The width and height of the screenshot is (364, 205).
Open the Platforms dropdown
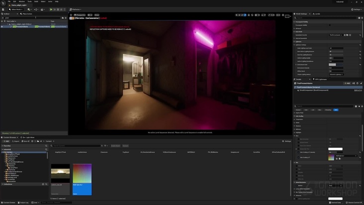[75, 9]
